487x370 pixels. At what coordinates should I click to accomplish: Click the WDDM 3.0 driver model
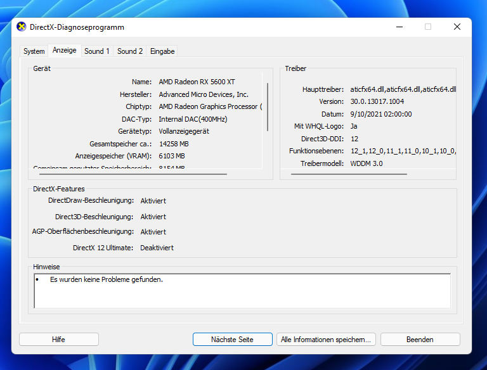pos(367,163)
